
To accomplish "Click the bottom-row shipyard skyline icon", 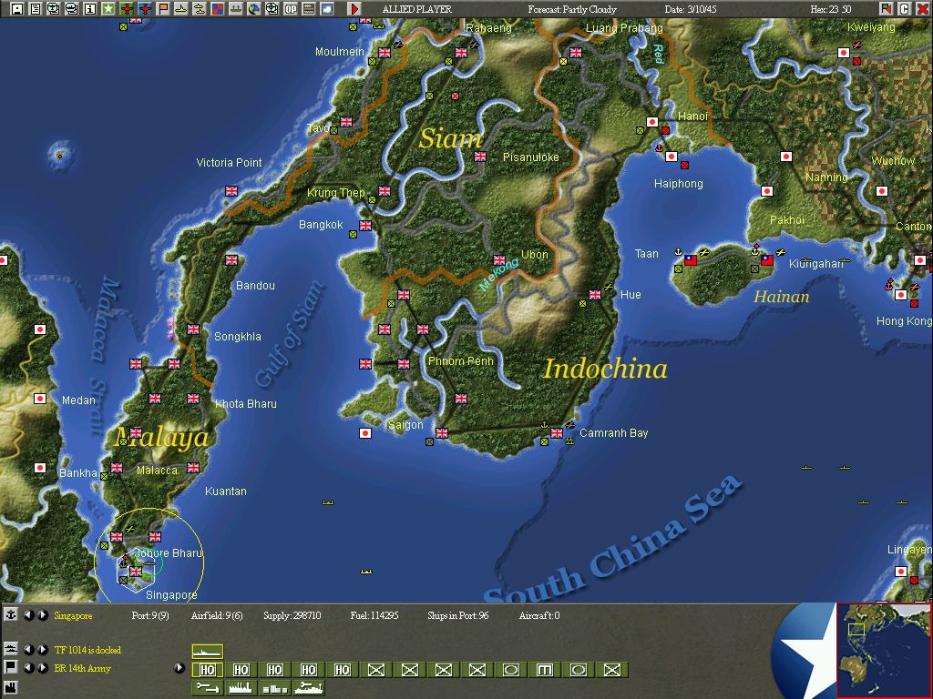I will (241, 688).
